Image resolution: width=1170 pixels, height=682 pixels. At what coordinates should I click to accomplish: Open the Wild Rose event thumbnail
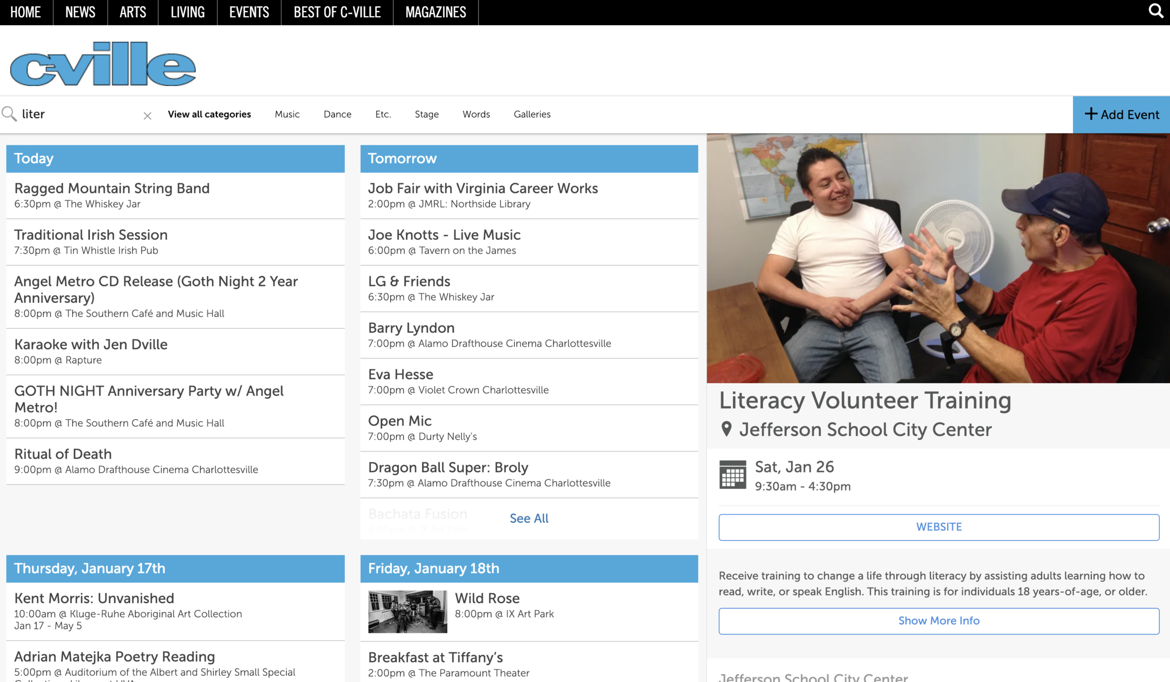[407, 611]
